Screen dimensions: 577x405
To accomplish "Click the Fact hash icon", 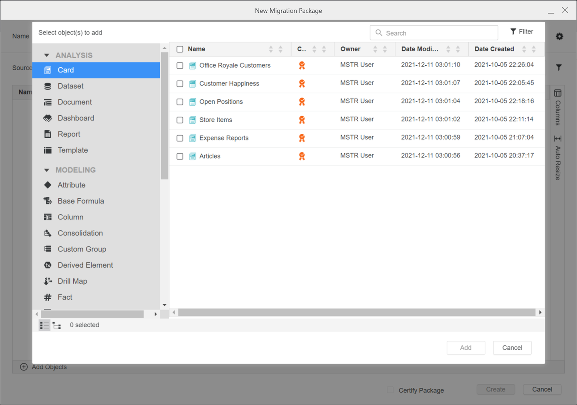I will click(48, 297).
